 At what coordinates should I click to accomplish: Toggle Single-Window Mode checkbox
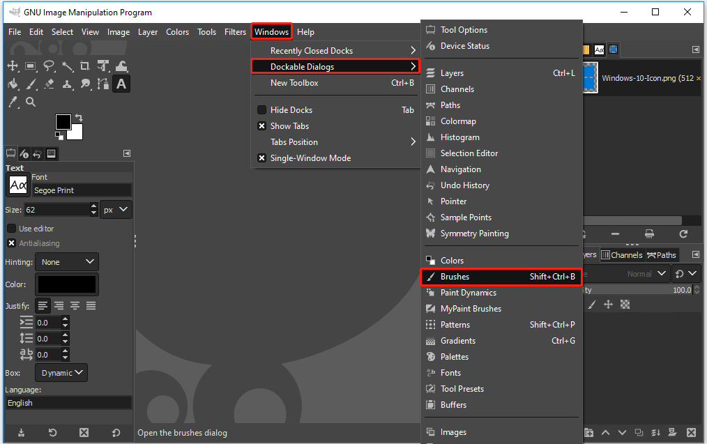pos(261,158)
